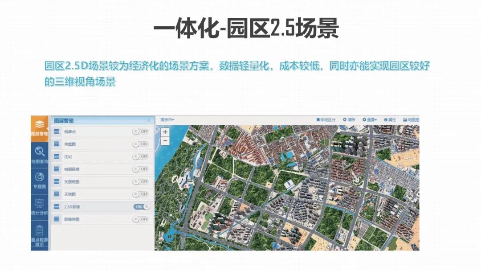Click the list handle icon for 矢量地图 layer

(x=57, y=181)
